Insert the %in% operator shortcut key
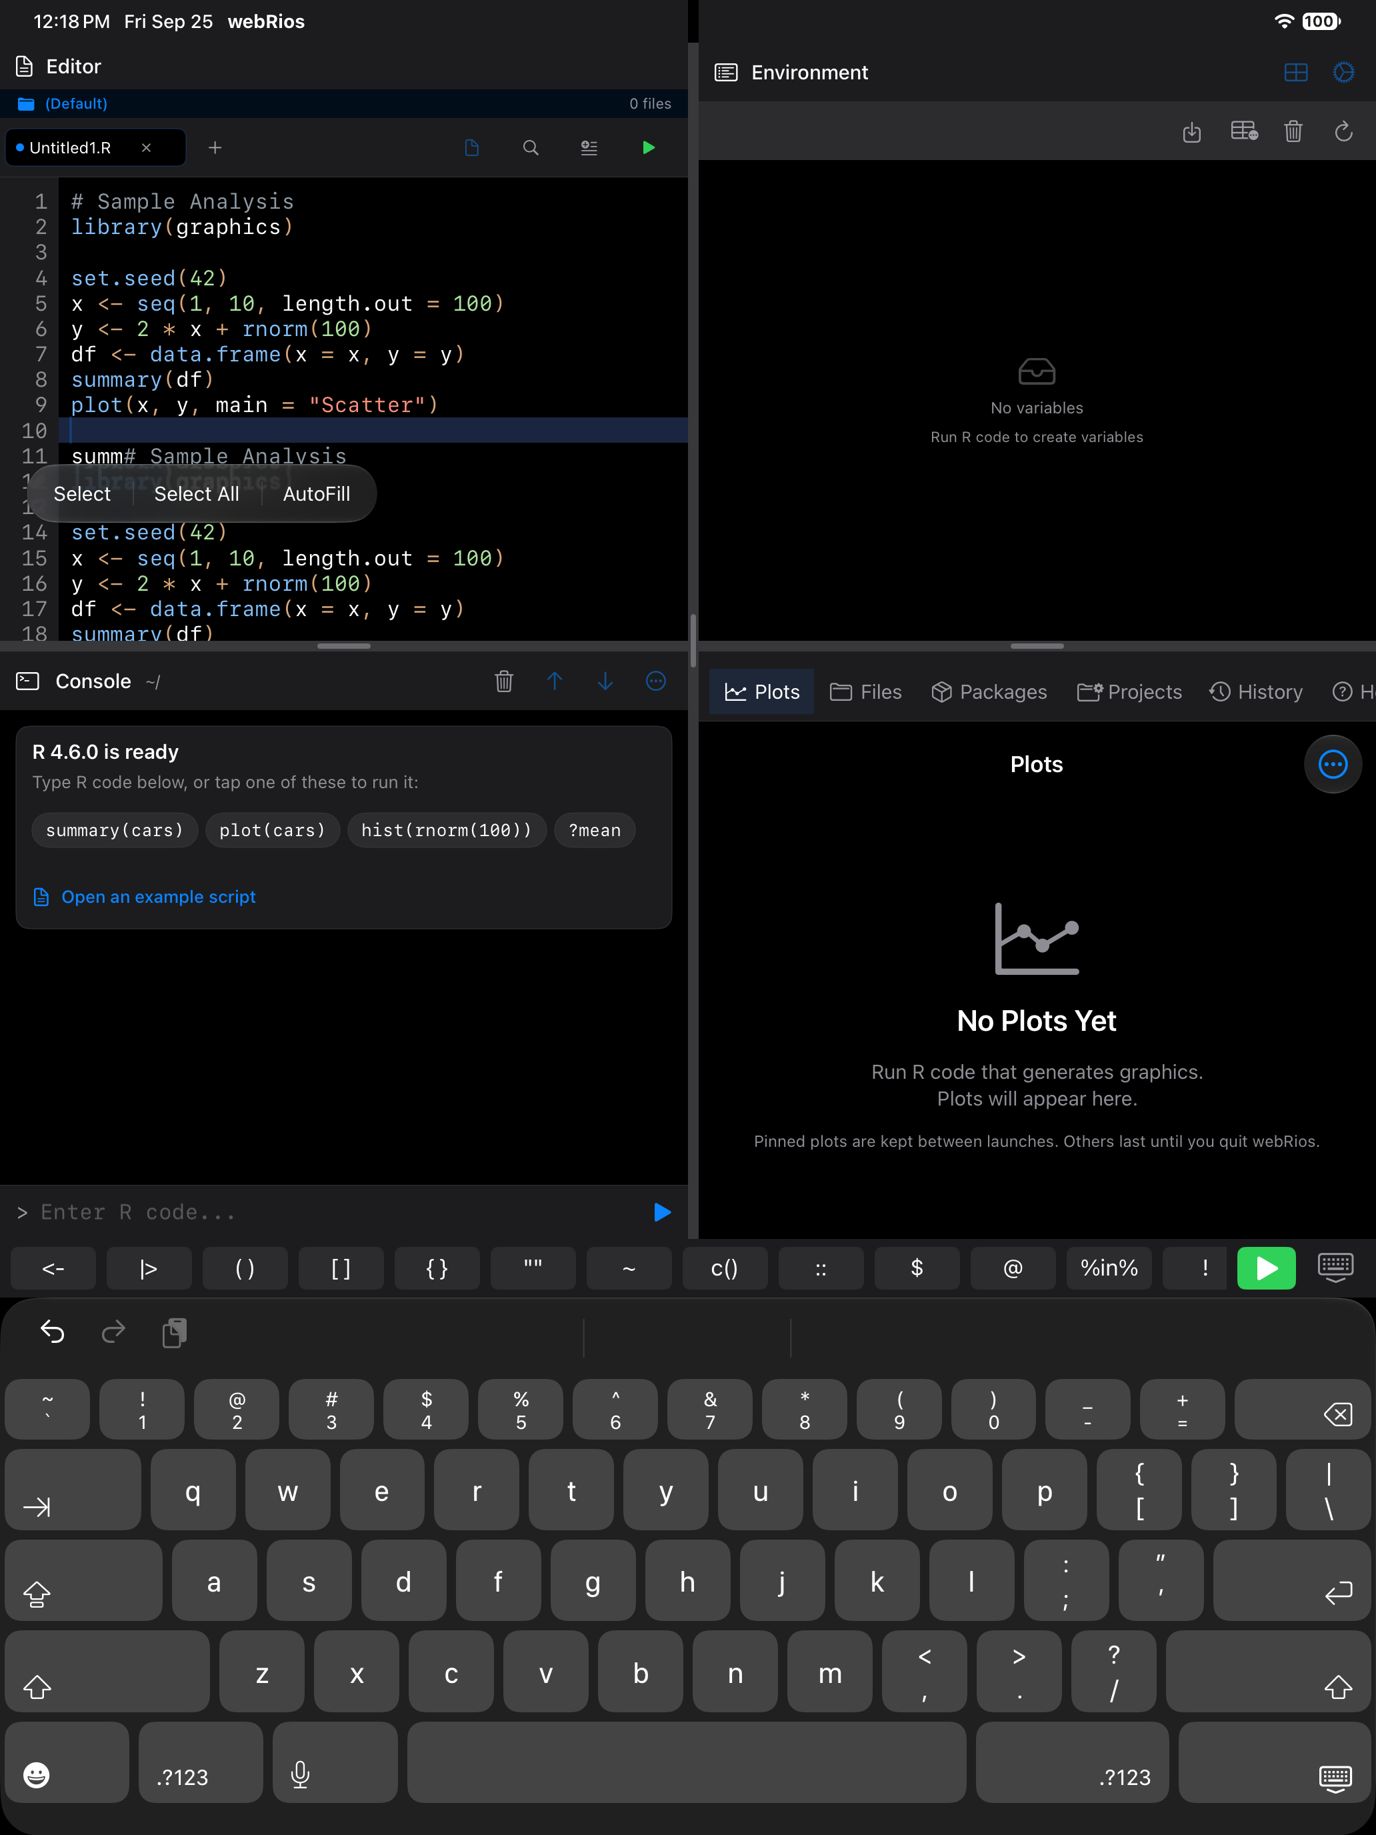The width and height of the screenshot is (1376, 1835). click(x=1109, y=1268)
